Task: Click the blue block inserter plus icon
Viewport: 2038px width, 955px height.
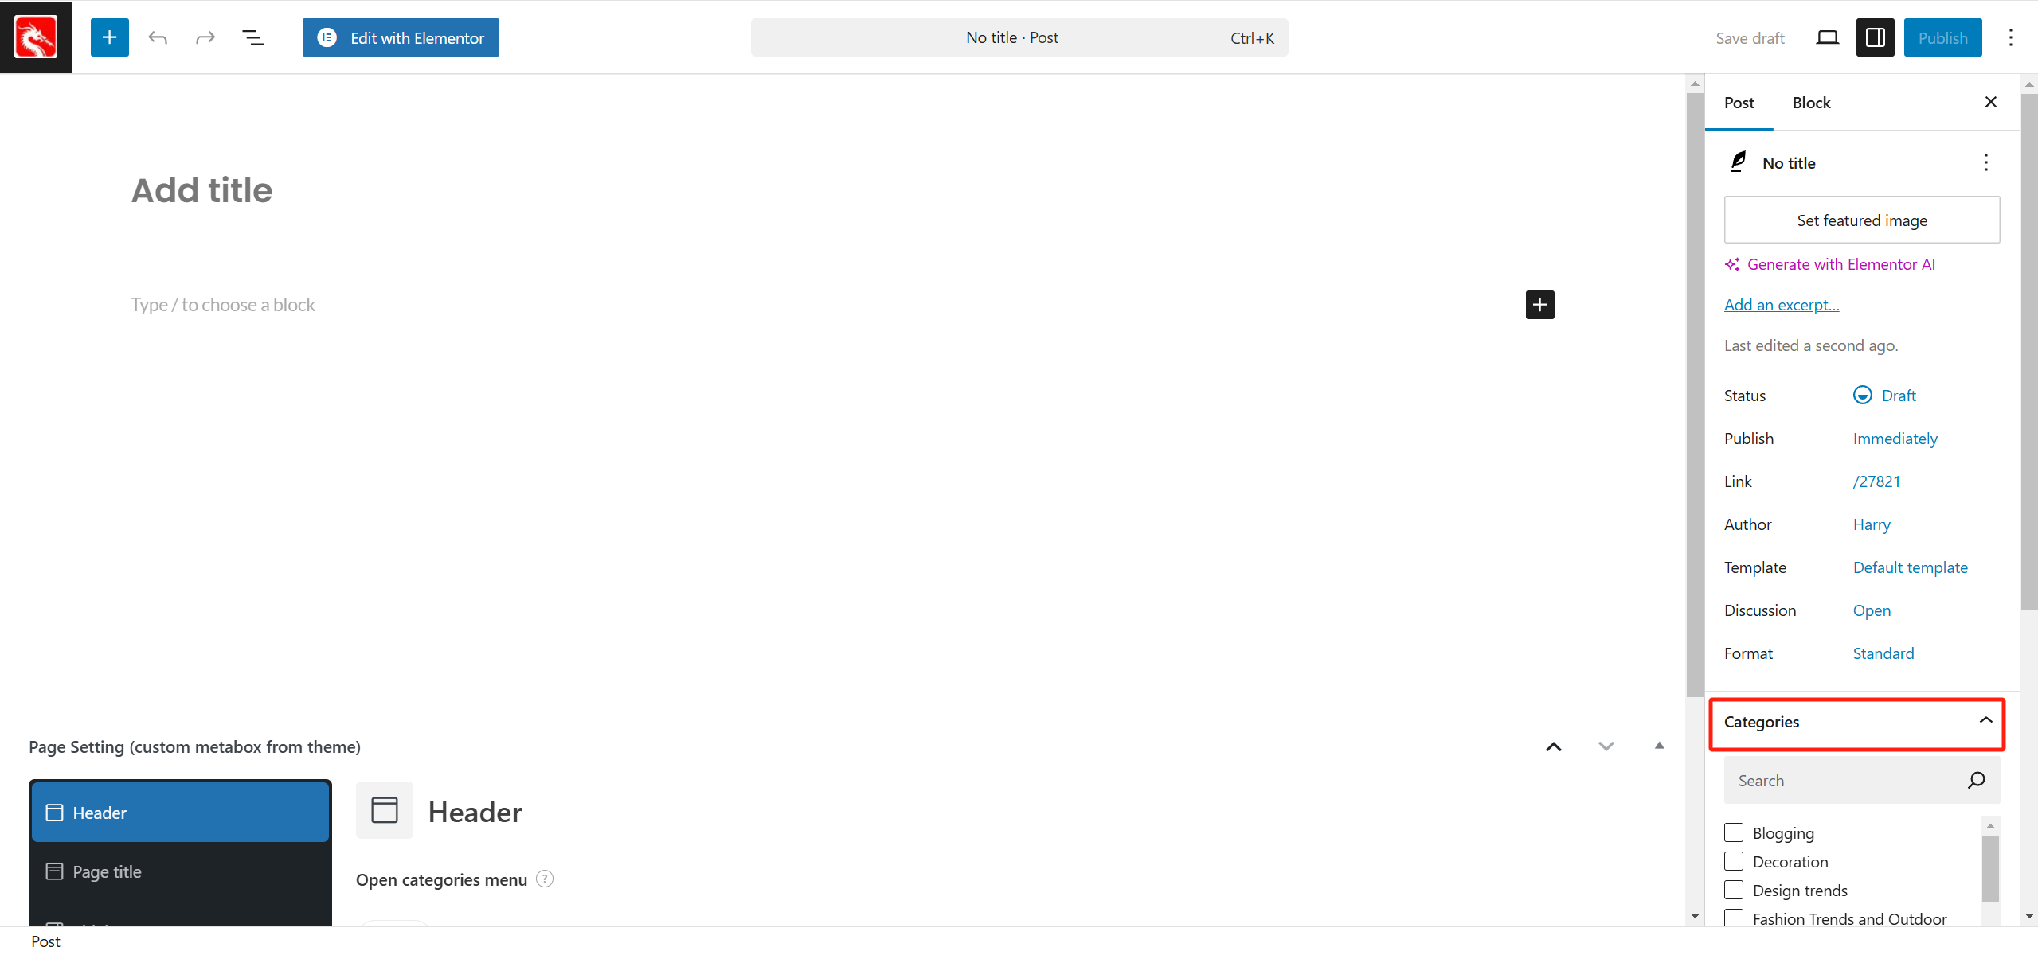Action: point(109,37)
